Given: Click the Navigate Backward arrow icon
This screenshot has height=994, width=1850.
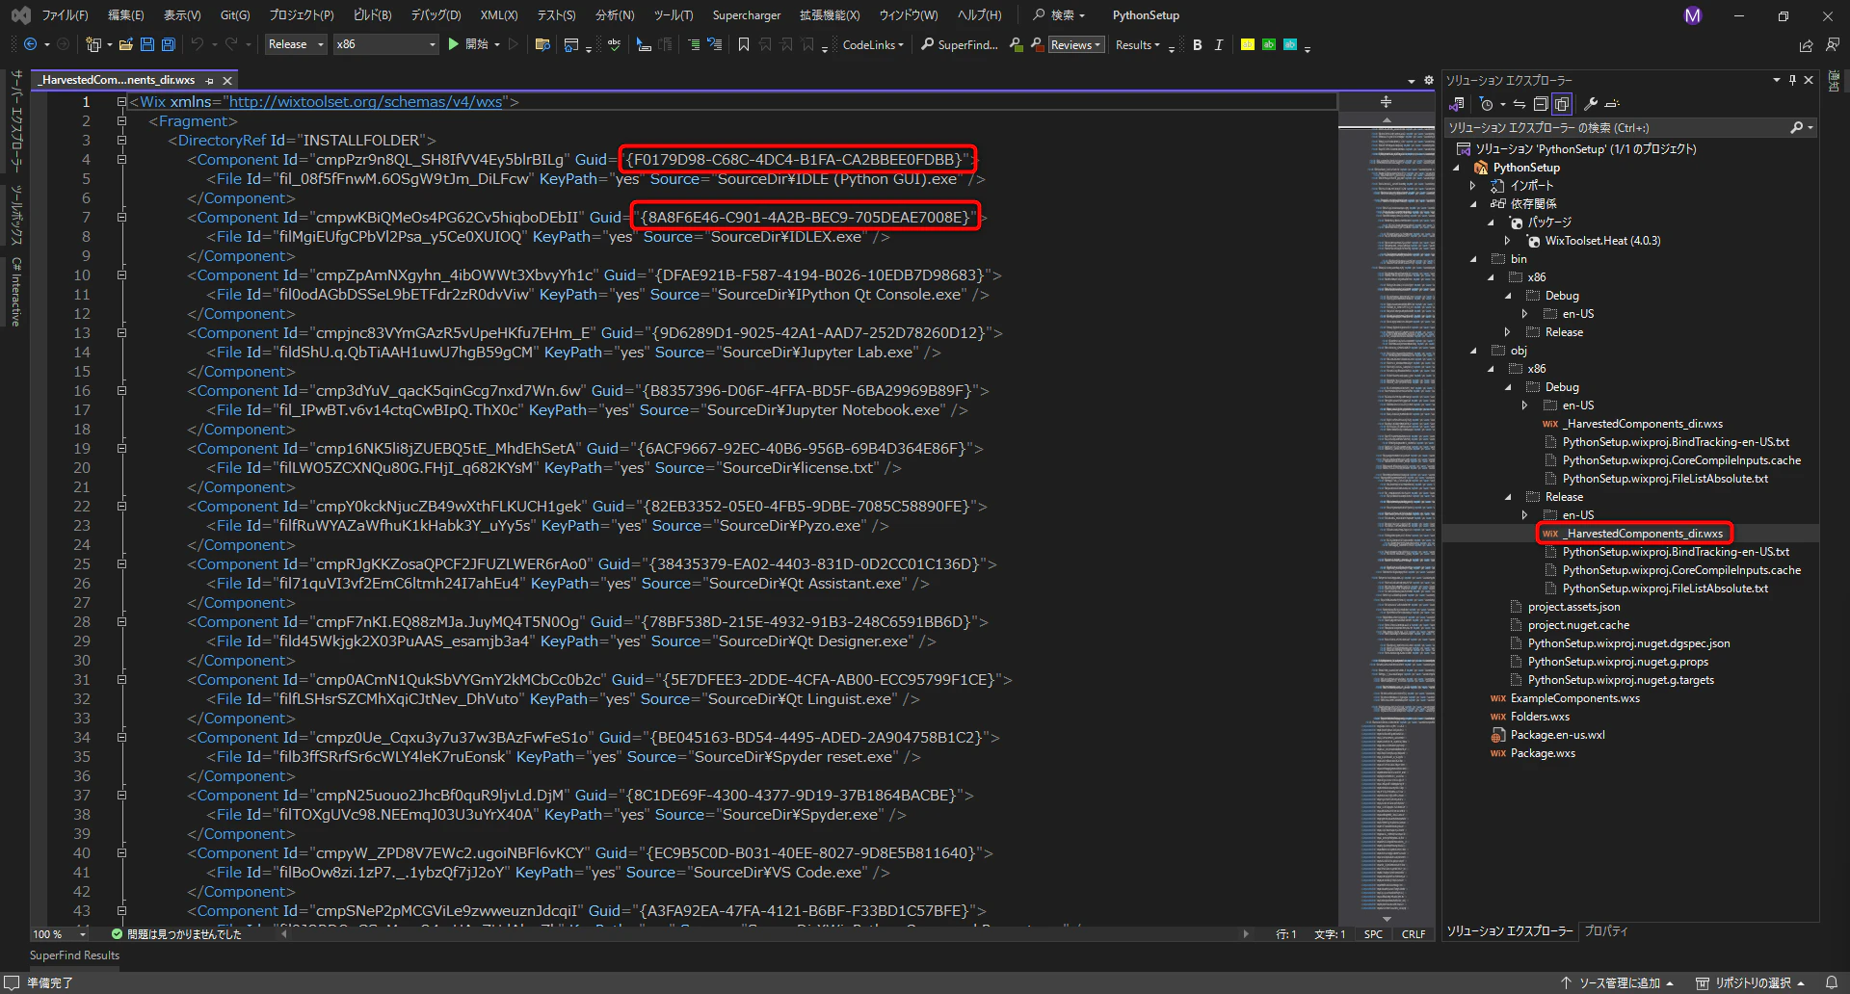Looking at the screenshot, I should pos(31,44).
